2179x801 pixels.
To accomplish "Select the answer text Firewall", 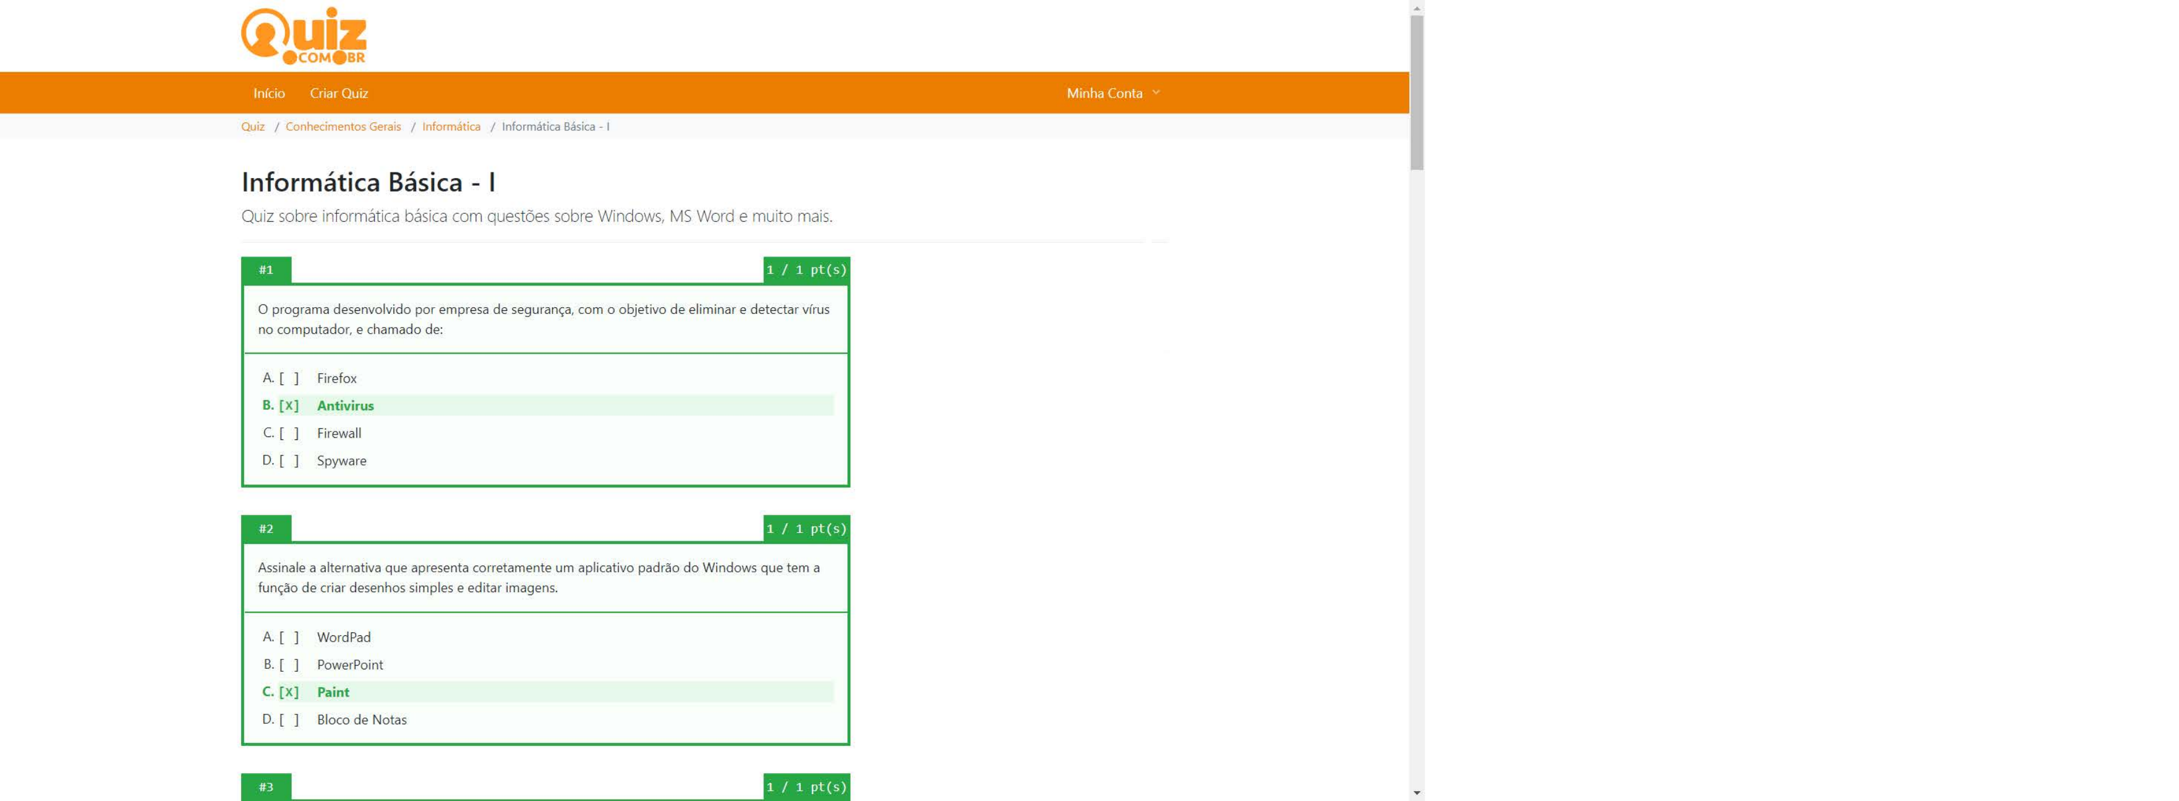I will click(339, 433).
